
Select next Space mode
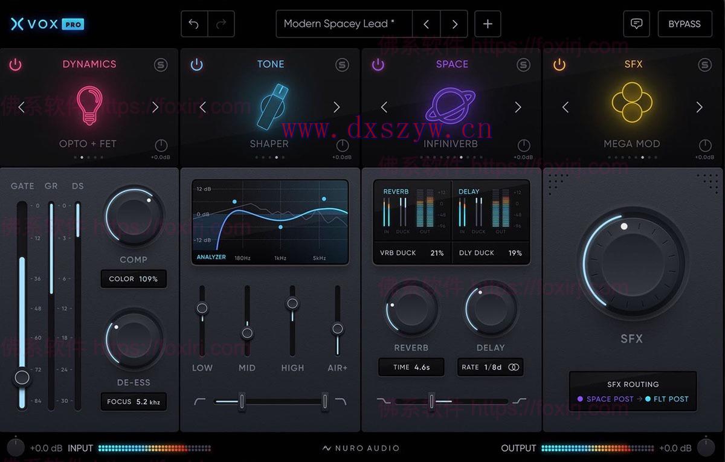coord(518,107)
